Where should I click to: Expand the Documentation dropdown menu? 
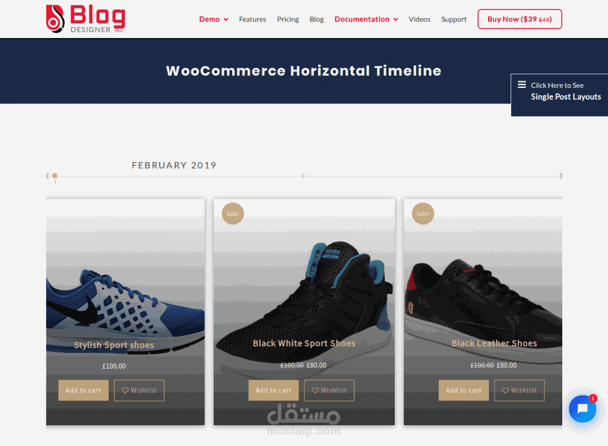coord(366,20)
